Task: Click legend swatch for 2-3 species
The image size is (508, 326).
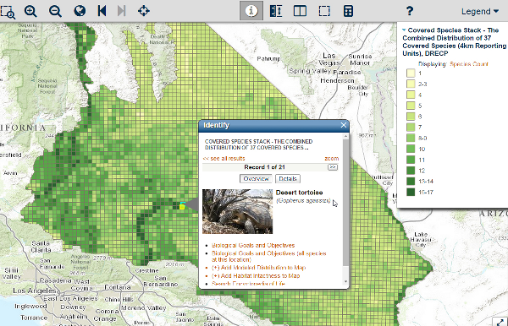Action: 411,84
